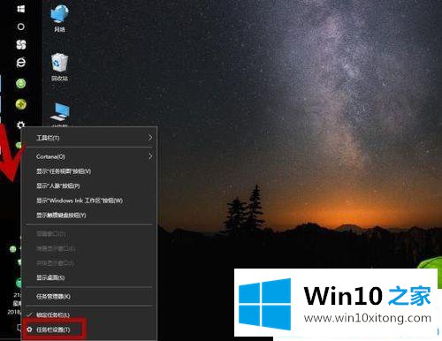Open the green 360 browser taskbar icon
Image resolution: width=442 pixels, height=341 pixels.
pos(21,83)
